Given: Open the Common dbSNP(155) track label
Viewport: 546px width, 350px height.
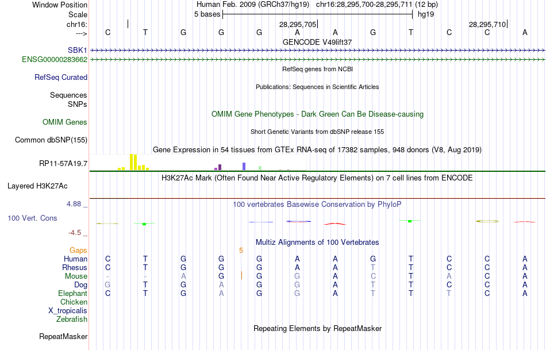Looking at the screenshot, I should pos(51,140).
